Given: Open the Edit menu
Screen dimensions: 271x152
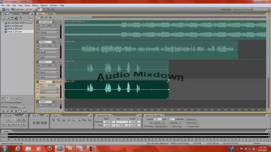Looking at the screenshot, I should (8, 5).
